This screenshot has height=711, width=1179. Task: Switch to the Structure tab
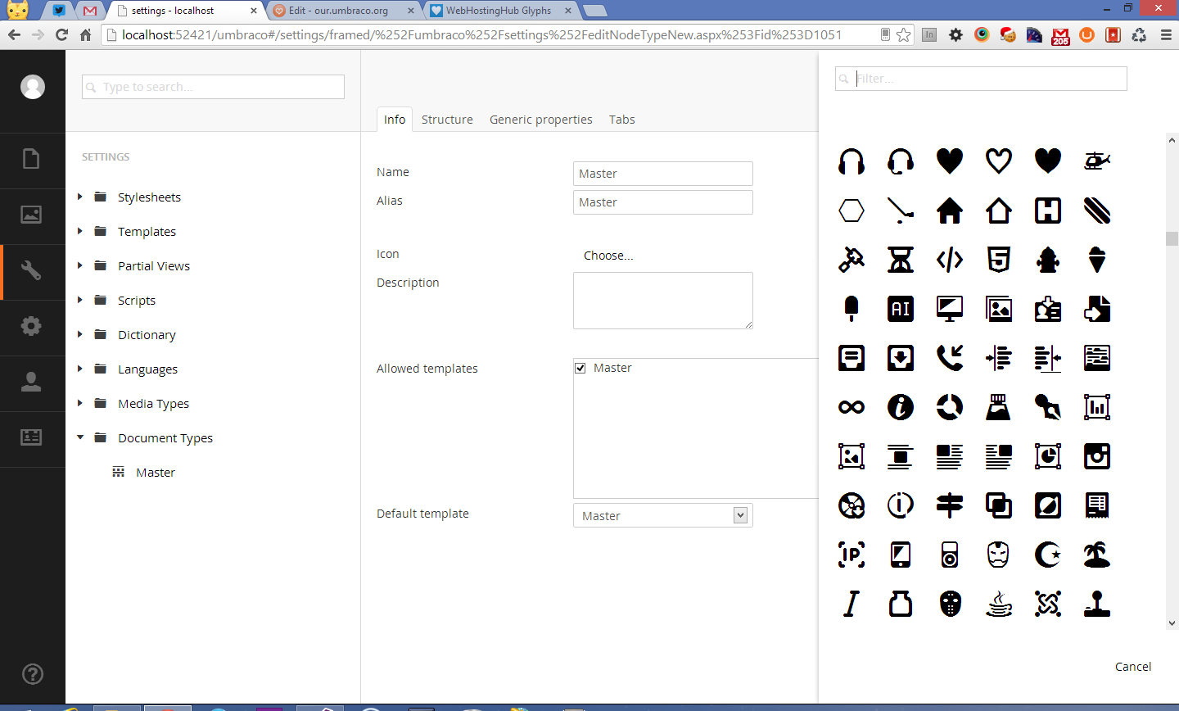(x=447, y=120)
